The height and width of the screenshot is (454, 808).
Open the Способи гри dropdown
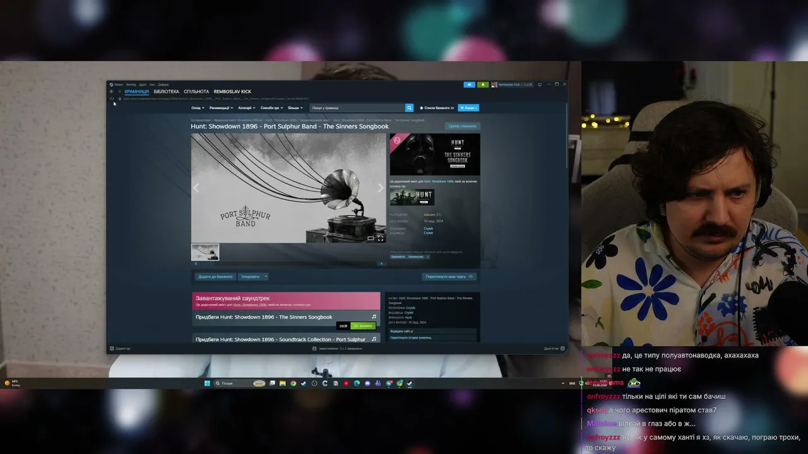coord(272,108)
